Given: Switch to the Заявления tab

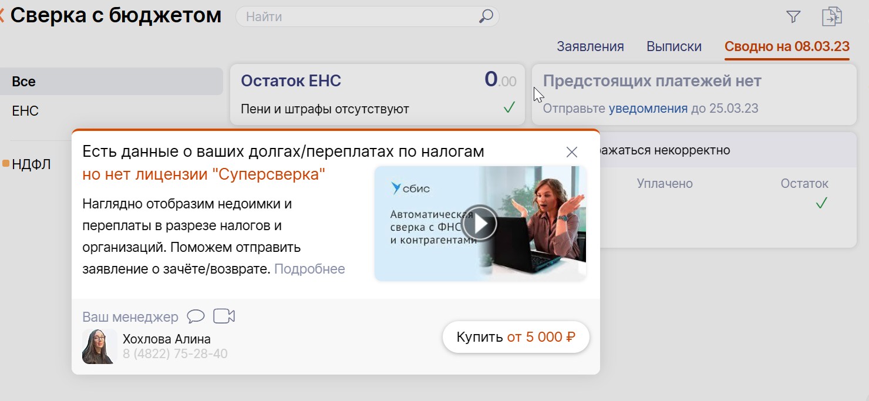Looking at the screenshot, I should click(590, 46).
